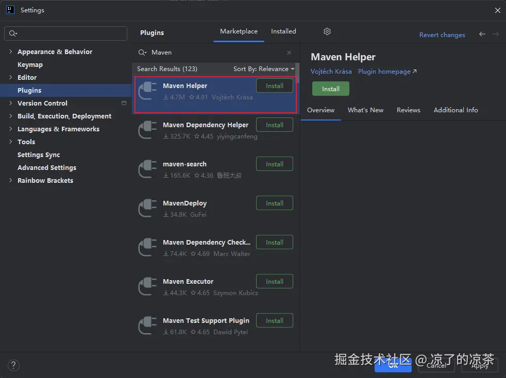Open plugin search history magnifier icon
This screenshot has width=506, height=378.
point(142,52)
